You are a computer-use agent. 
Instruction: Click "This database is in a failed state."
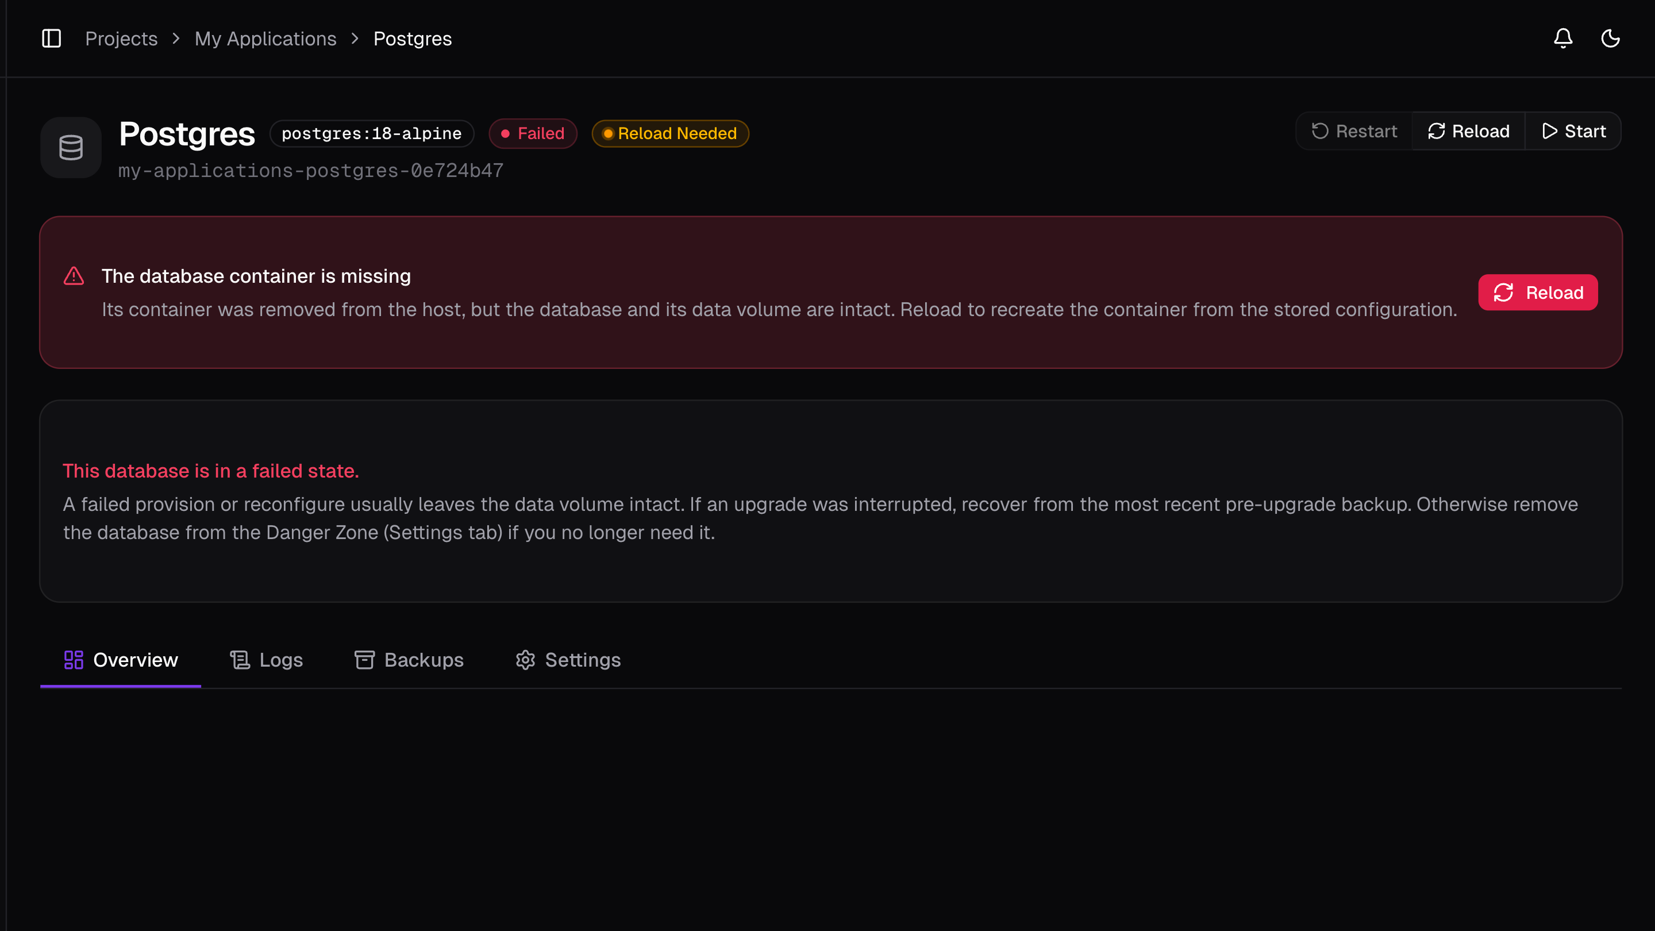click(x=211, y=471)
